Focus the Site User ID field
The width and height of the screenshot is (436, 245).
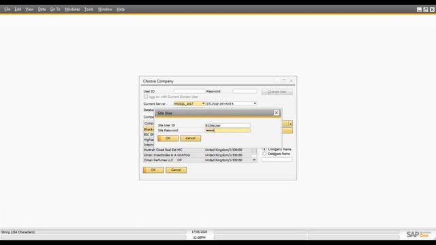tap(228, 125)
